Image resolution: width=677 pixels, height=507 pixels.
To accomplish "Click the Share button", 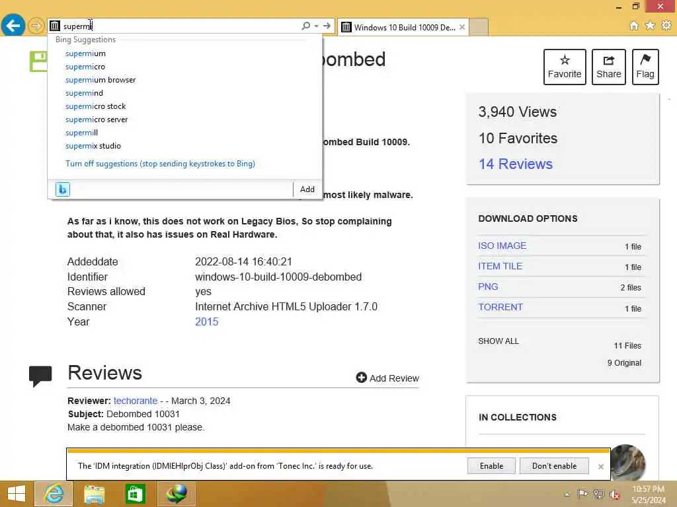I will pos(609,67).
